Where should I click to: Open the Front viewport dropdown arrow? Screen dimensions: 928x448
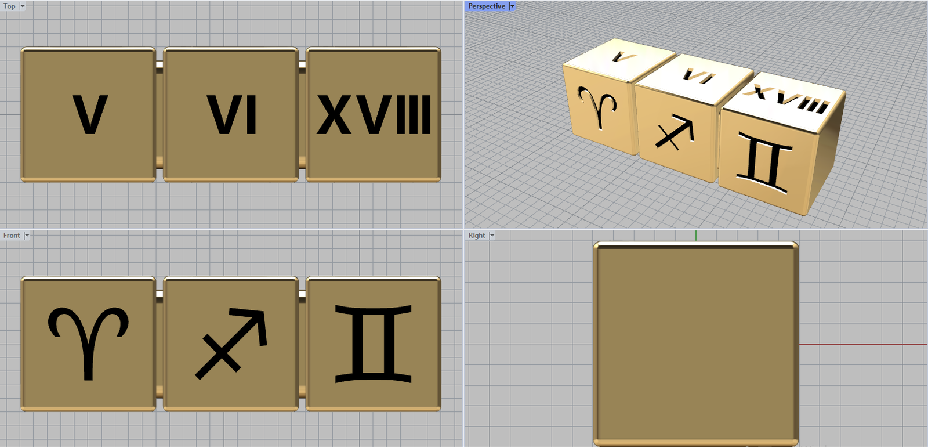[27, 236]
